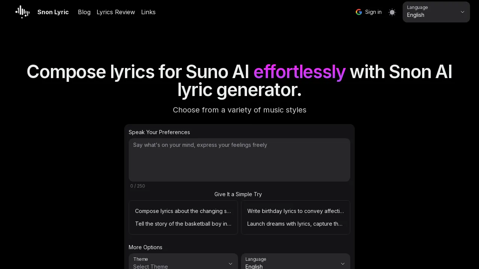This screenshot has width=479, height=269.
Task: Sign in with Google
Action: 369,12
